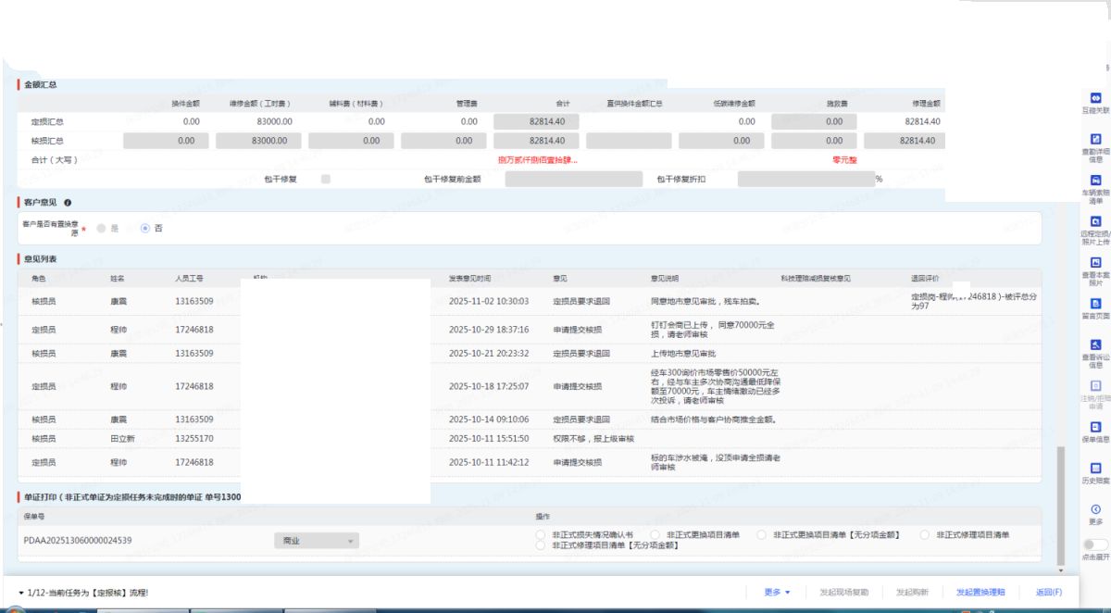Open 远程定损/照片上传 sidebar icon
1111x613 pixels.
[x=1095, y=221]
